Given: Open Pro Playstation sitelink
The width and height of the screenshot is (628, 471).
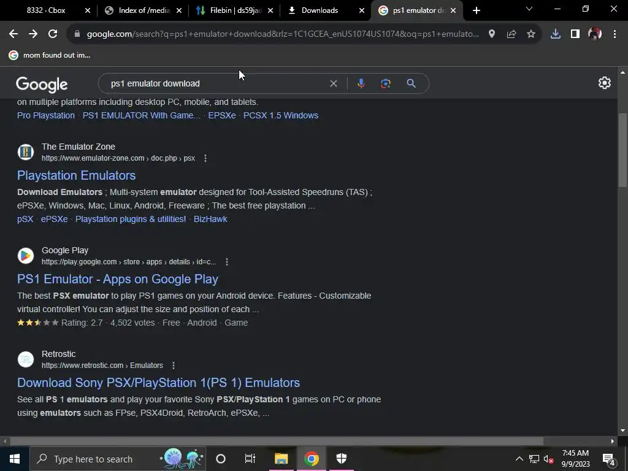Looking at the screenshot, I should click(x=46, y=115).
